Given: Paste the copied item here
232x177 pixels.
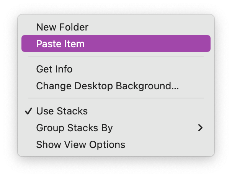Looking at the screenshot, I should [116, 43].
